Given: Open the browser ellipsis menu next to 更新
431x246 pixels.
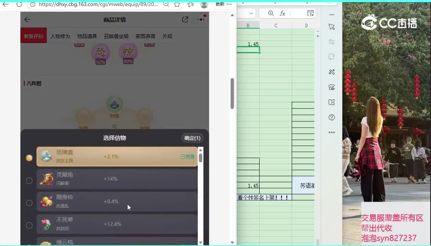Looking at the screenshot, I should click(x=229, y=4).
